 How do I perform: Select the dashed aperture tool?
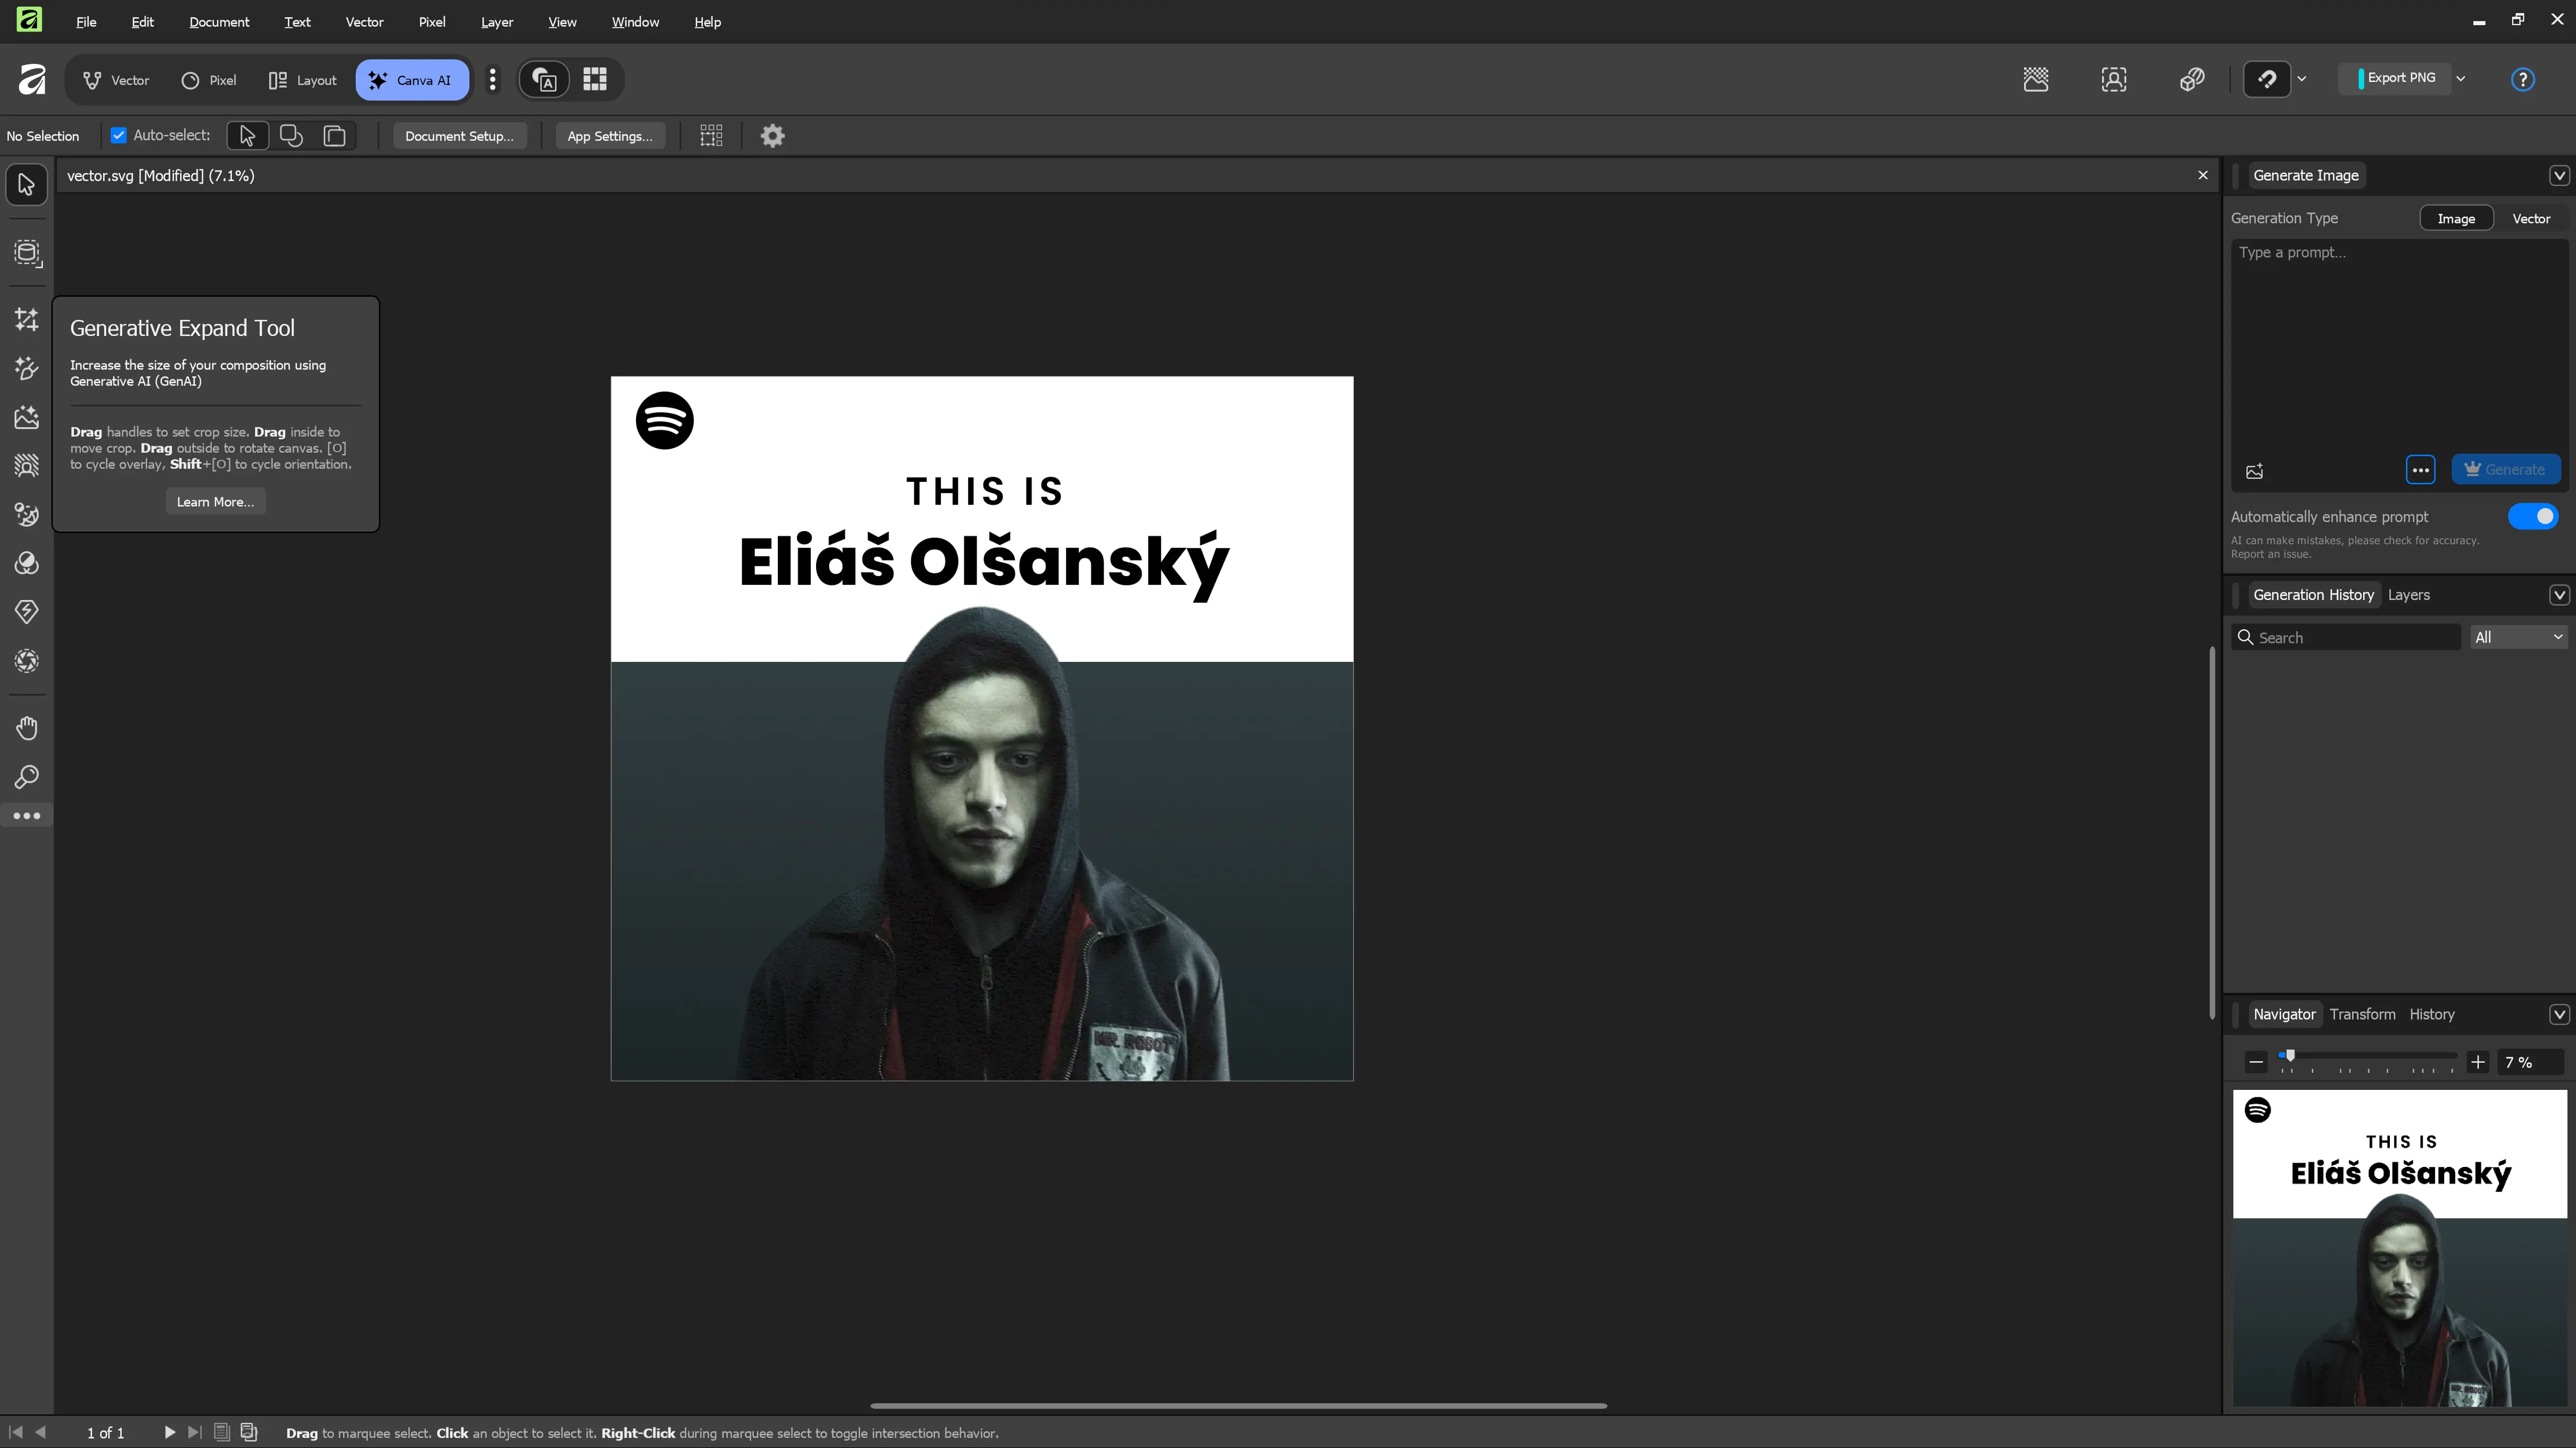coord(27,661)
